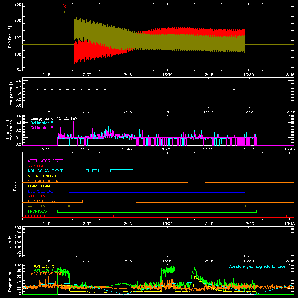Click the Quality axis title
298x298 pixels.
pos(10,242)
